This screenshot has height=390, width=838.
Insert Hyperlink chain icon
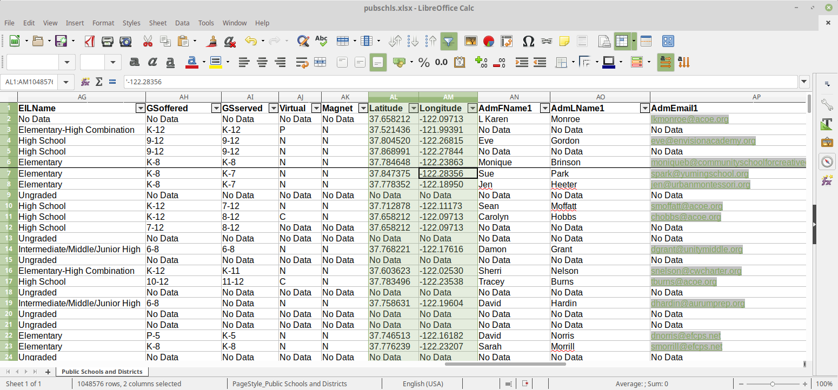pos(547,41)
